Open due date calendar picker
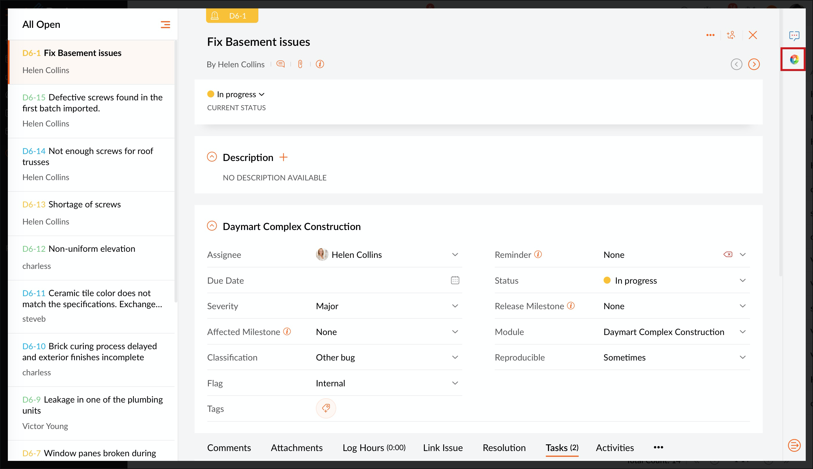The image size is (813, 469). click(455, 280)
